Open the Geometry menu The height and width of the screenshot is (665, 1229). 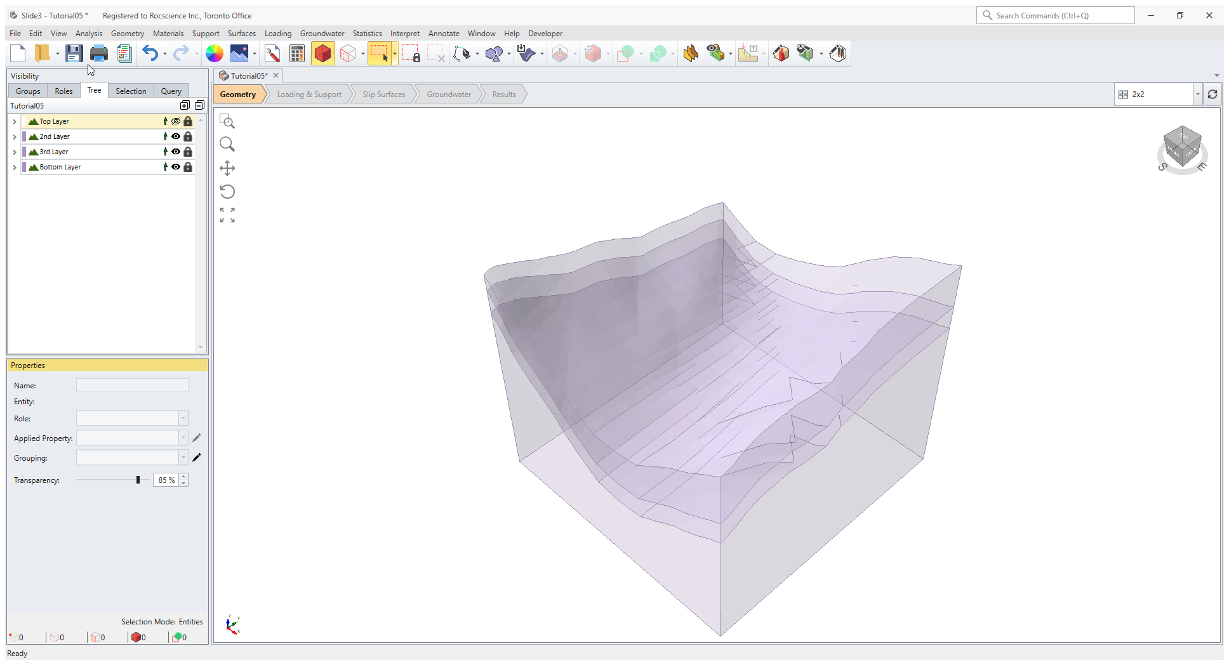[128, 34]
